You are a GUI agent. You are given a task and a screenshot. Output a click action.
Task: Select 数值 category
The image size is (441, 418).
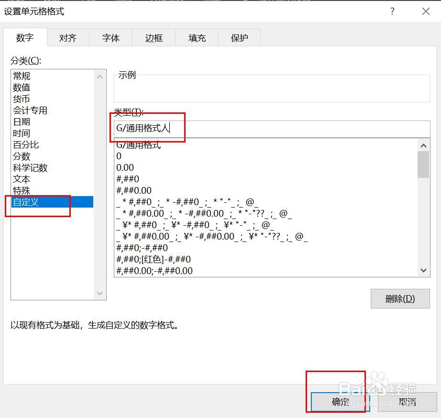pos(52,87)
